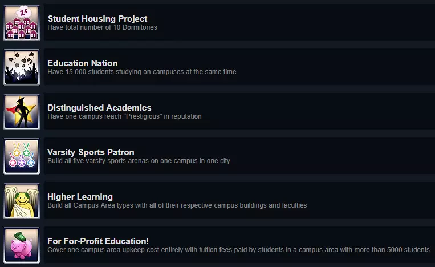Open the Higher Learning achievement title

click(x=80, y=197)
